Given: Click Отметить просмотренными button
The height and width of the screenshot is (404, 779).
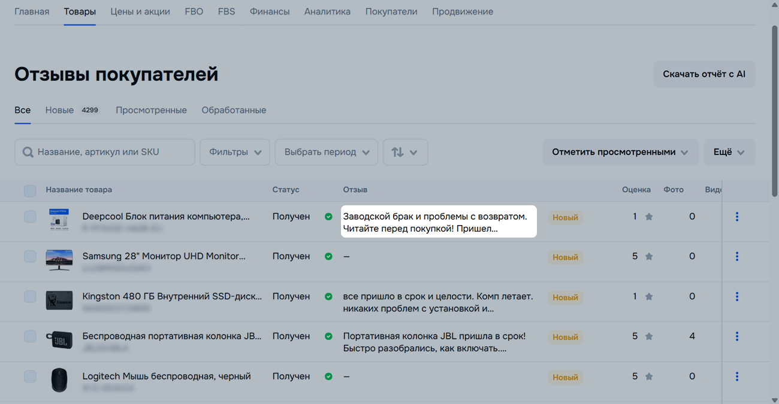Looking at the screenshot, I should pos(620,152).
